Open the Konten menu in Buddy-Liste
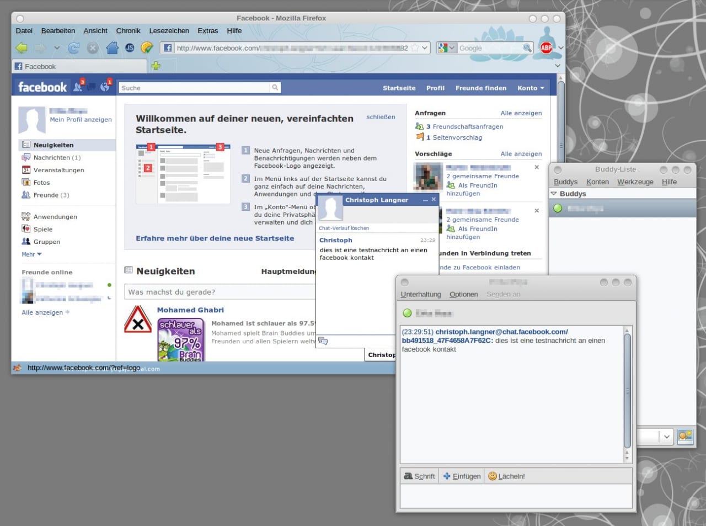Viewport: 706px width, 526px height. pyautogui.click(x=597, y=182)
